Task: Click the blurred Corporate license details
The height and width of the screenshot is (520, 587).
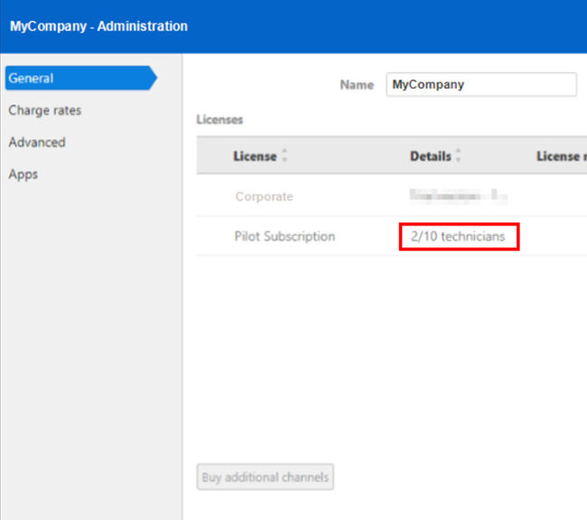Action: (x=458, y=196)
